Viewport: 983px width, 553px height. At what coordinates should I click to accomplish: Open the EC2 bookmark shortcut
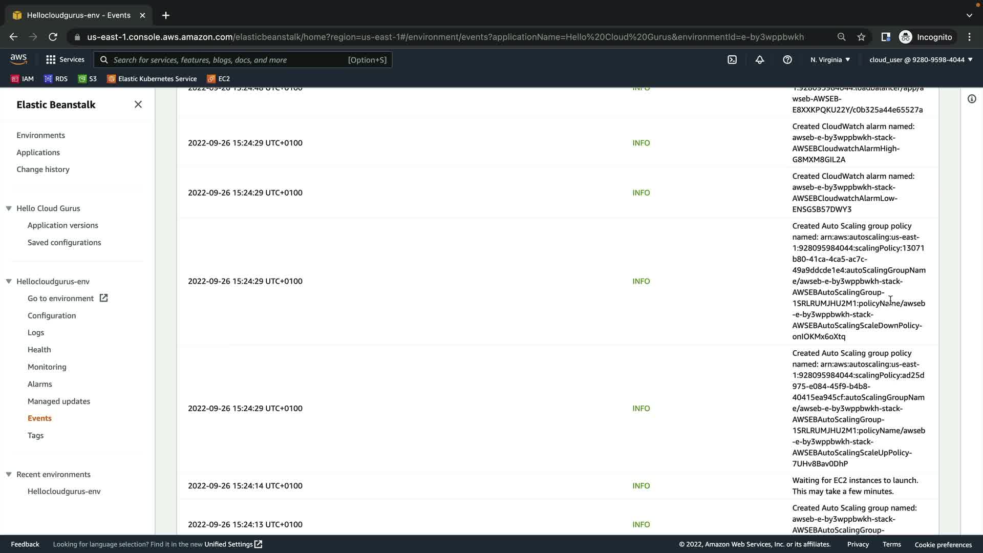pyautogui.click(x=219, y=79)
